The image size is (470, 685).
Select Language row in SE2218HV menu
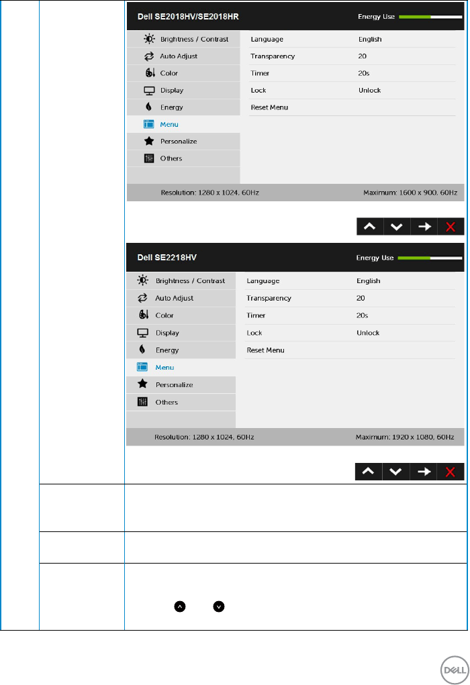coord(350,281)
